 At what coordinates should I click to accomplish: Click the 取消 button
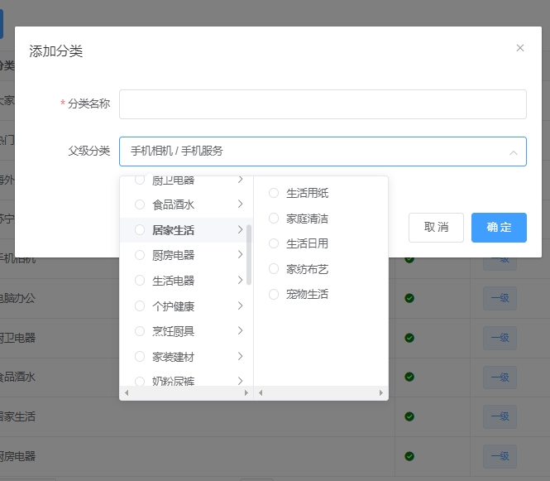(436, 228)
